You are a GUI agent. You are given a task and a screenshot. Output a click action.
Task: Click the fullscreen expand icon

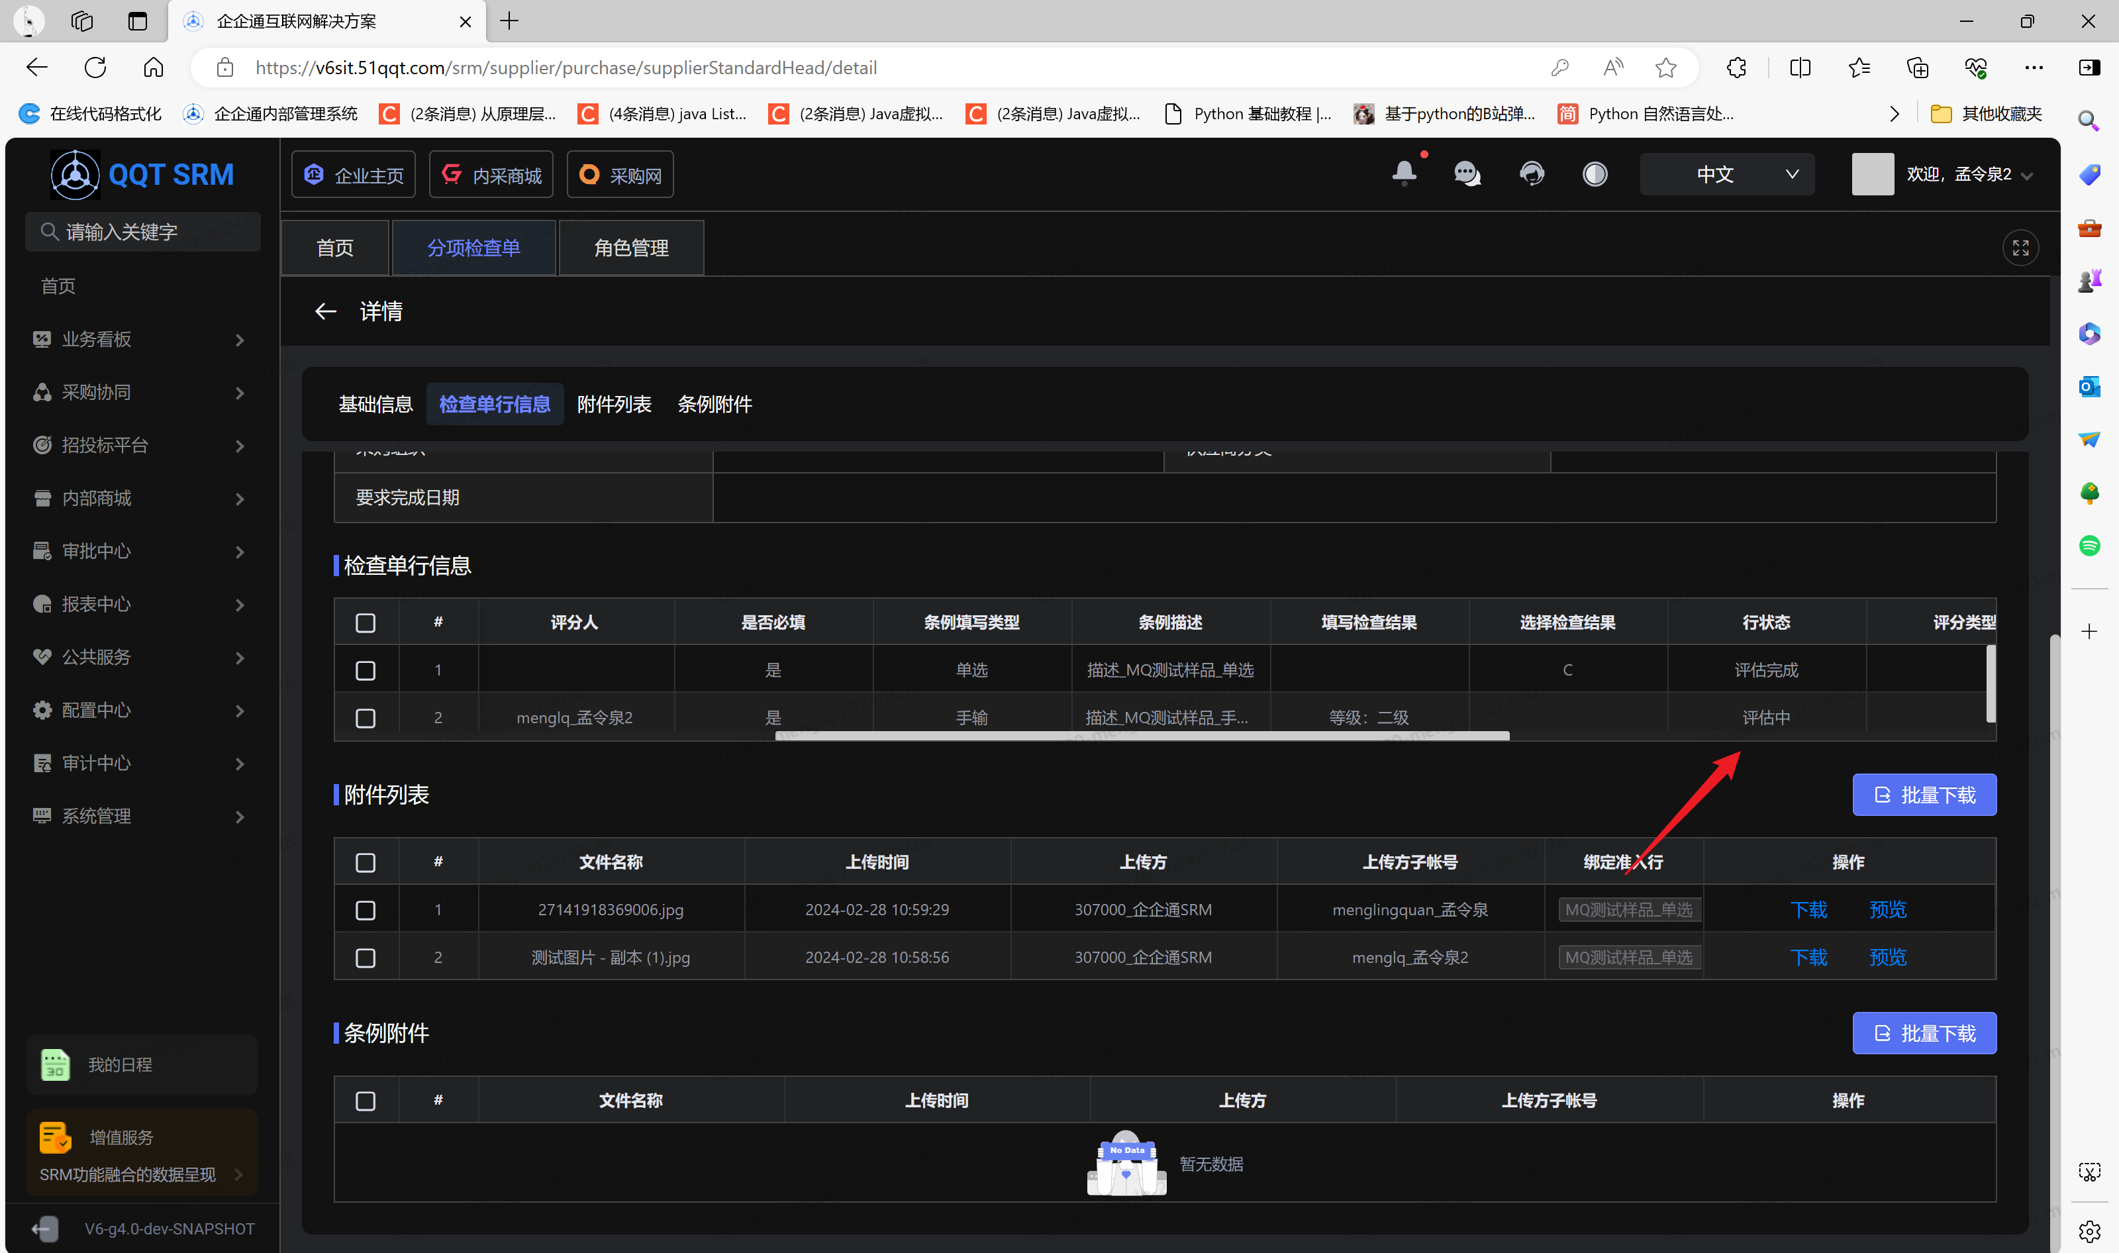[x=2020, y=248]
